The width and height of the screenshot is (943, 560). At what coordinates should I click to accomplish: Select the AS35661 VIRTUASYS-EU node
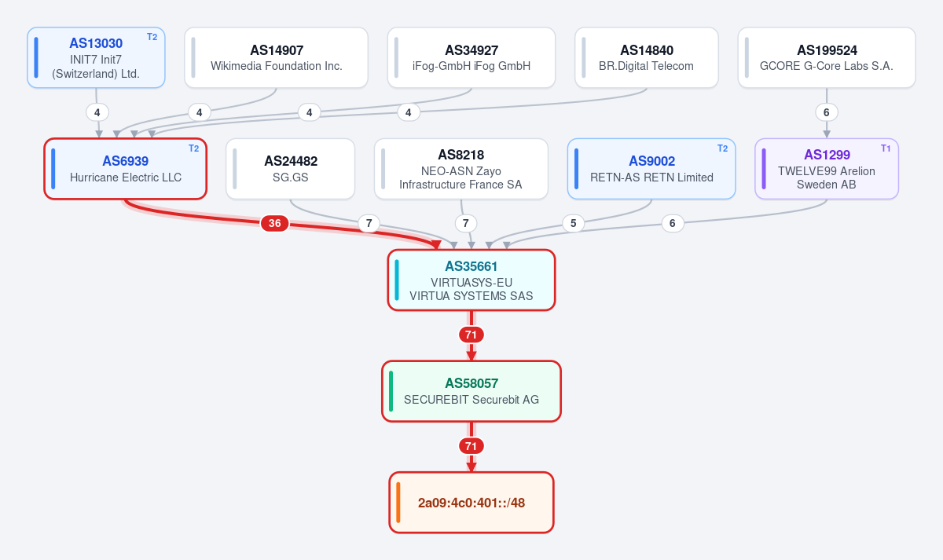[472, 280]
